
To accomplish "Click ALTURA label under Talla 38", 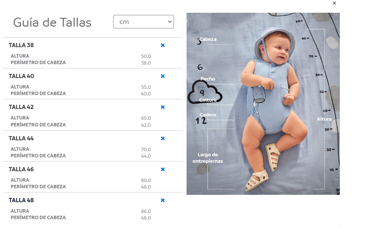I will (x=20, y=56).
